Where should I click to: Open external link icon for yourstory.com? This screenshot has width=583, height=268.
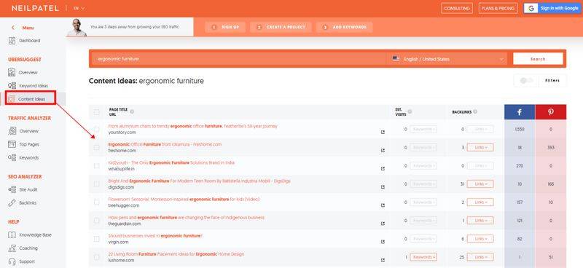(383, 132)
